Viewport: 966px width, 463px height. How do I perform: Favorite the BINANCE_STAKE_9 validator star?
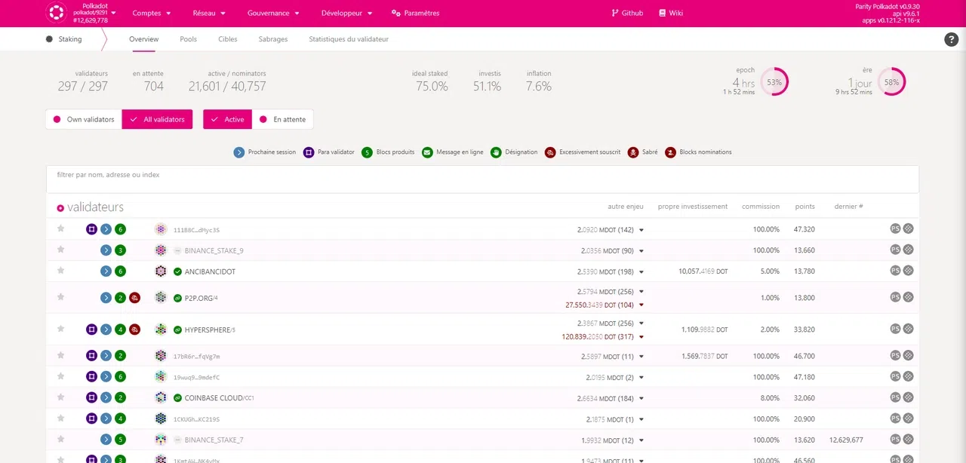[60, 250]
